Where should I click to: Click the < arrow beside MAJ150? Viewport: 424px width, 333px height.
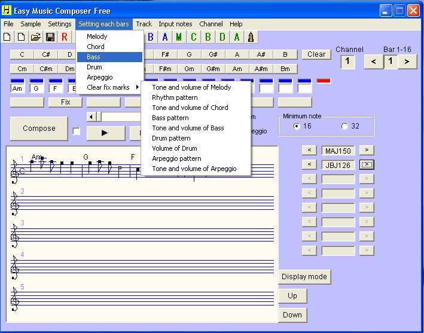[x=309, y=150]
